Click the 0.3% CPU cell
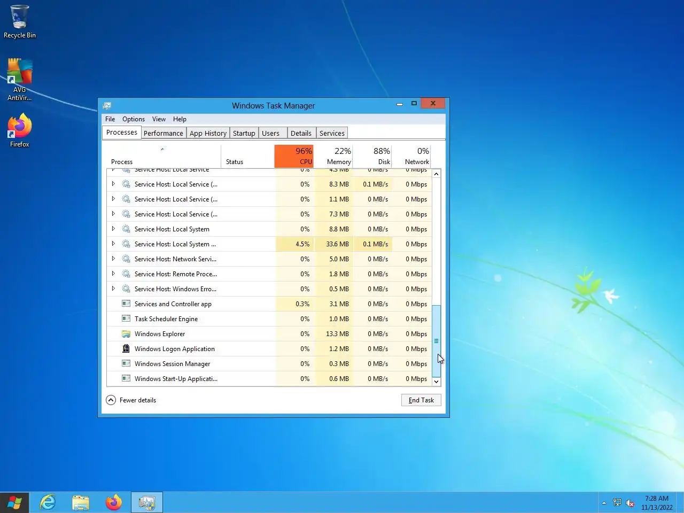The image size is (684, 513). tap(294, 304)
